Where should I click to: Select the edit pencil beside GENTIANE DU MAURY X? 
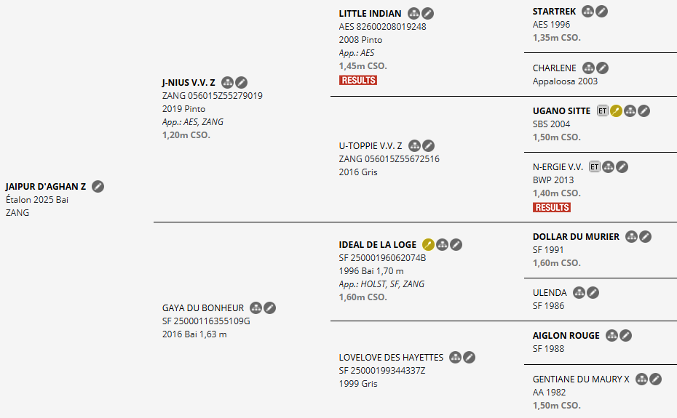[655, 379]
